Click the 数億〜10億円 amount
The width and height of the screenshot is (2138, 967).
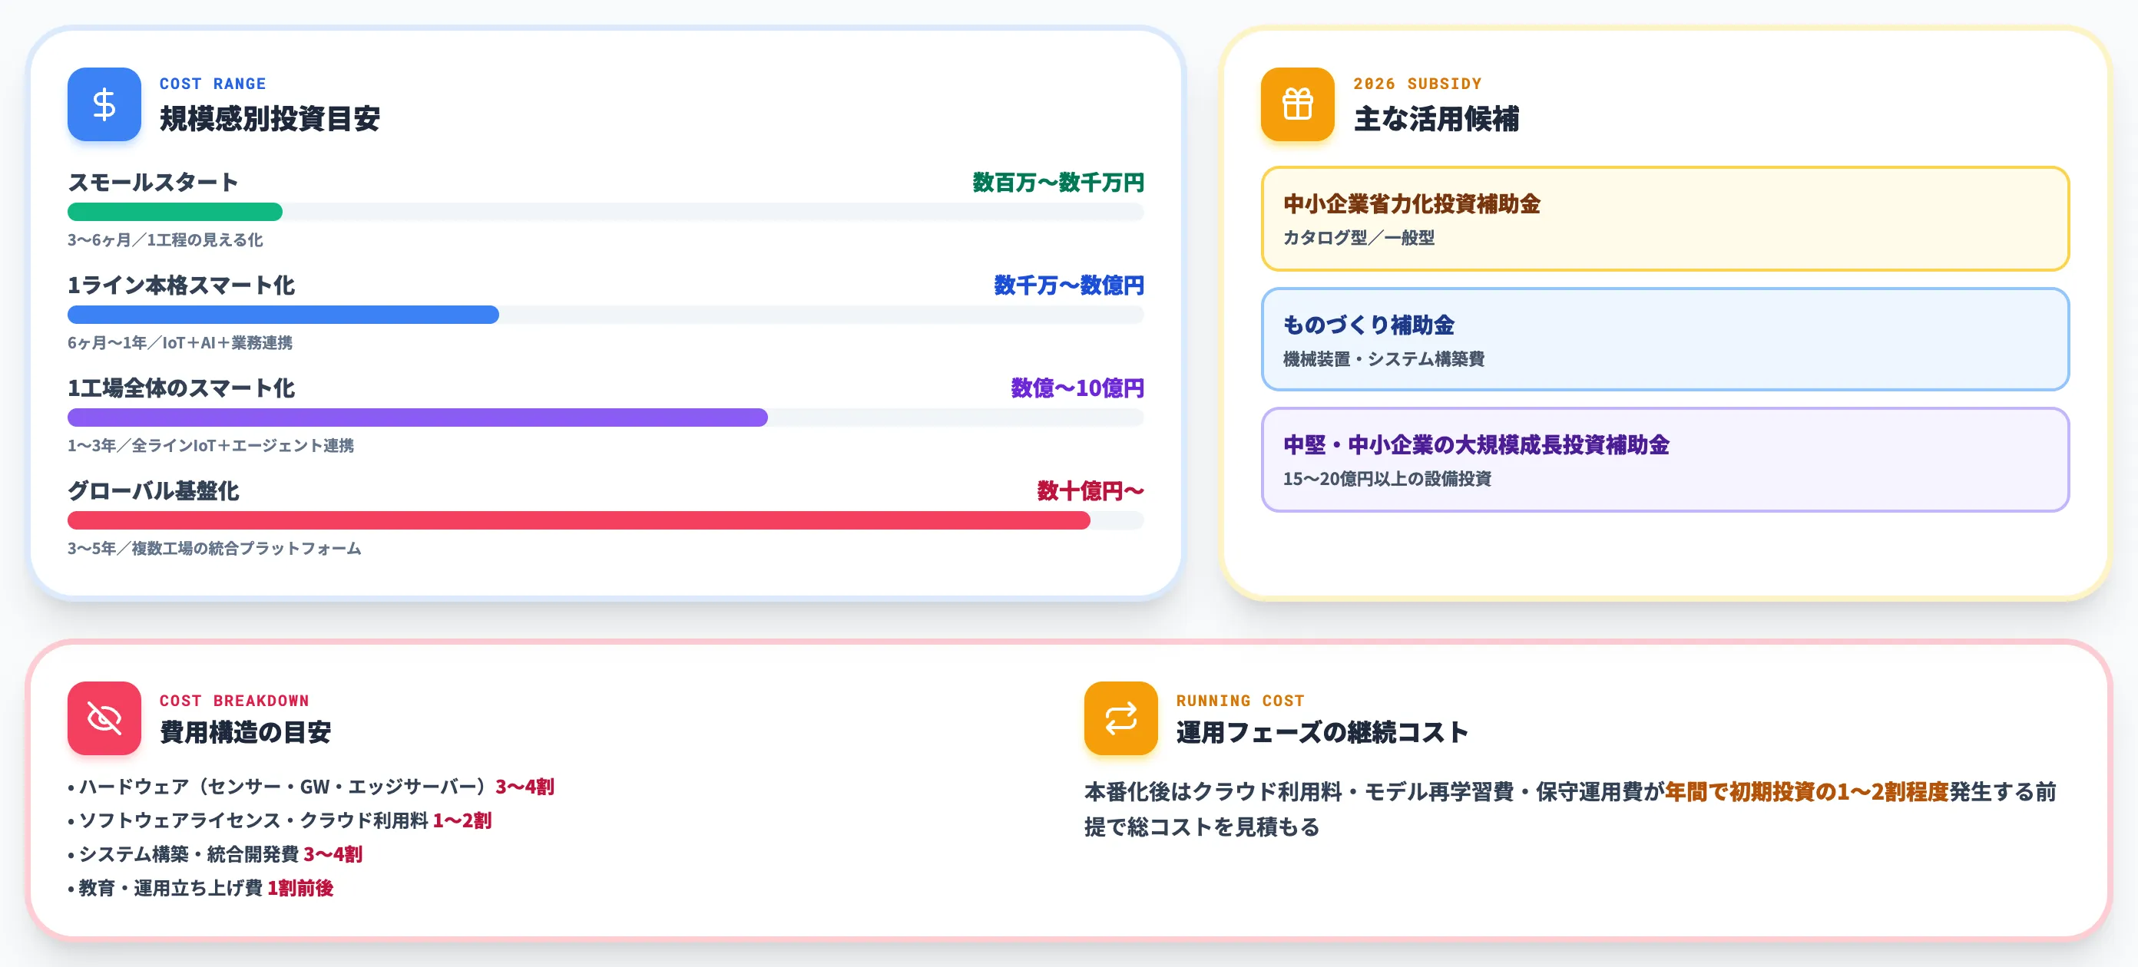coord(1077,388)
